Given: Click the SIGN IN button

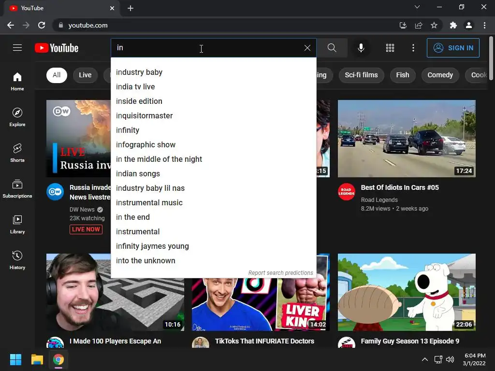Looking at the screenshot, I should click(452, 48).
